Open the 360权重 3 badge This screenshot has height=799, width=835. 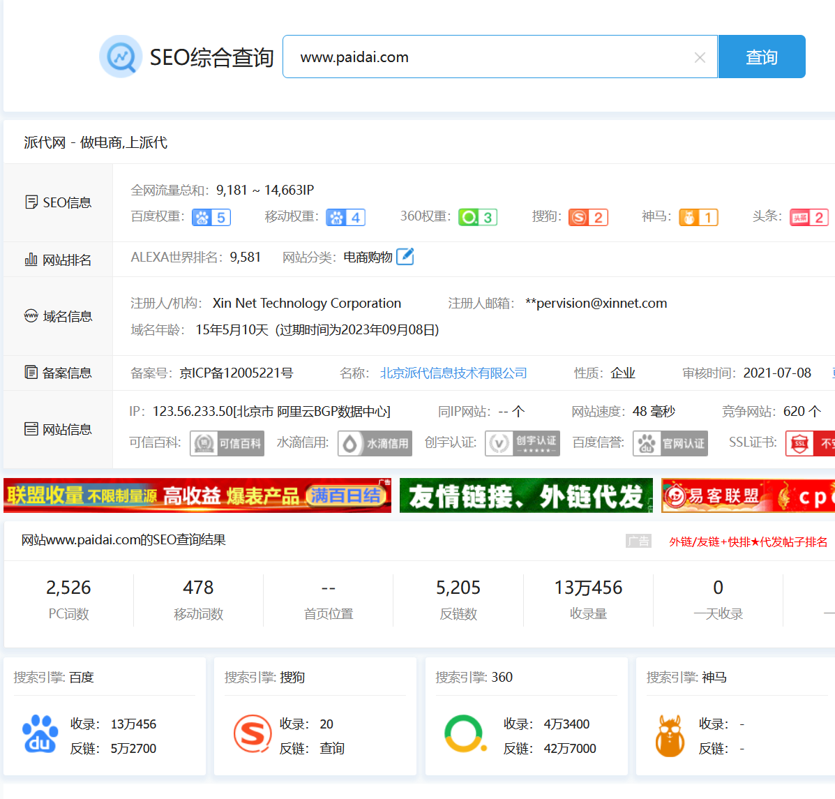(478, 217)
